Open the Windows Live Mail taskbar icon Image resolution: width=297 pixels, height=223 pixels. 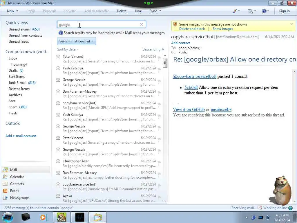pos(97,217)
